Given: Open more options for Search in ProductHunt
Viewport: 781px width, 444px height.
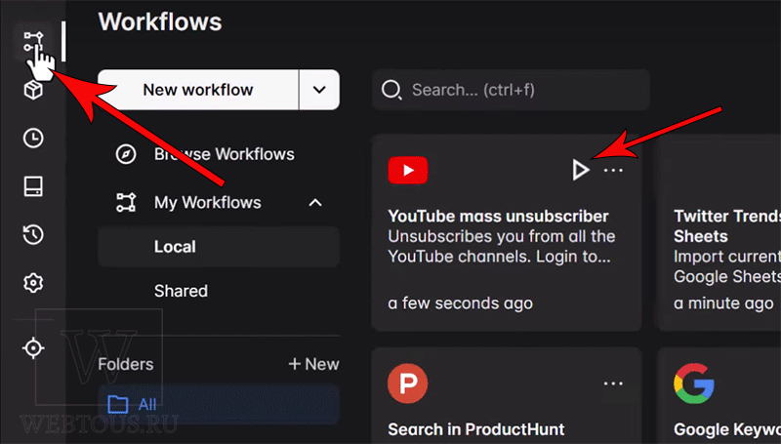Looking at the screenshot, I should pyautogui.click(x=613, y=383).
